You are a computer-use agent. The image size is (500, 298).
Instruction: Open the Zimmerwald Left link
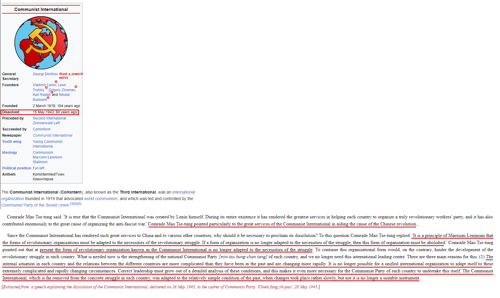(x=46, y=123)
